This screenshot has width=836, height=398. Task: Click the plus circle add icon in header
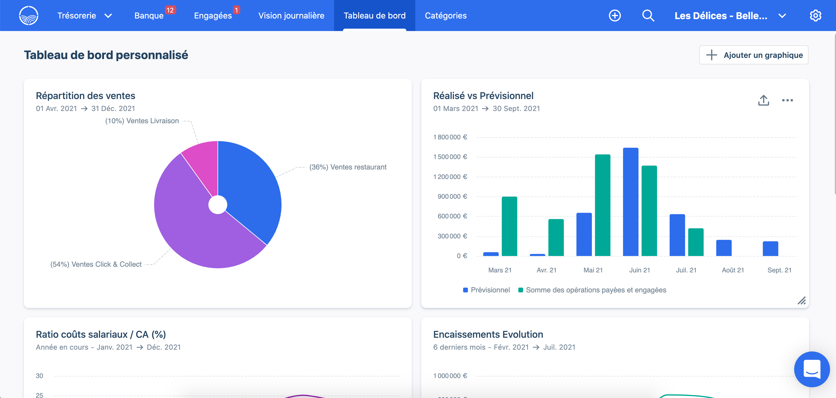tap(614, 16)
